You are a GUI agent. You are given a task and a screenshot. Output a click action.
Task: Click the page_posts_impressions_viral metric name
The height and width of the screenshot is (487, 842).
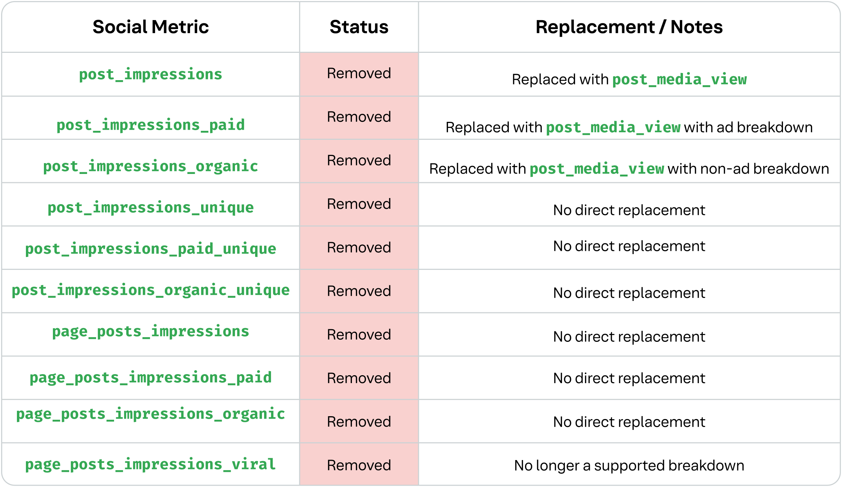[x=150, y=464]
